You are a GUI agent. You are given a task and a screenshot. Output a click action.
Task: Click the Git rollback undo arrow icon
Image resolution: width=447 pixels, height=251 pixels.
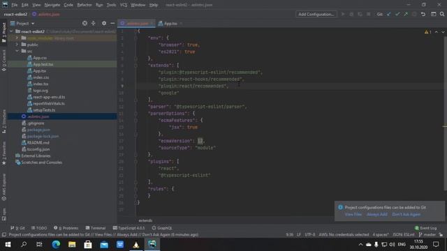coord(423,14)
